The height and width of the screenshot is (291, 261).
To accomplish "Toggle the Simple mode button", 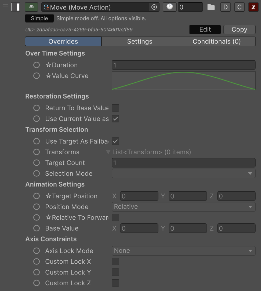I will 39,19.
